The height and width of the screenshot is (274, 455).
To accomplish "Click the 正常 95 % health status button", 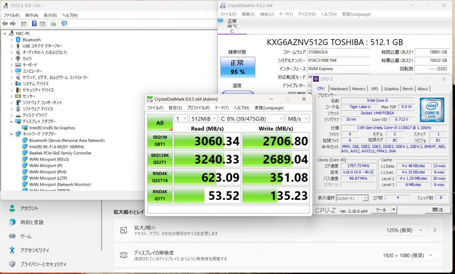I will coord(238,67).
